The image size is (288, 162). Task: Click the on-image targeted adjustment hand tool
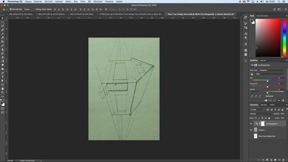pyautogui.click(x=252, y=74)
